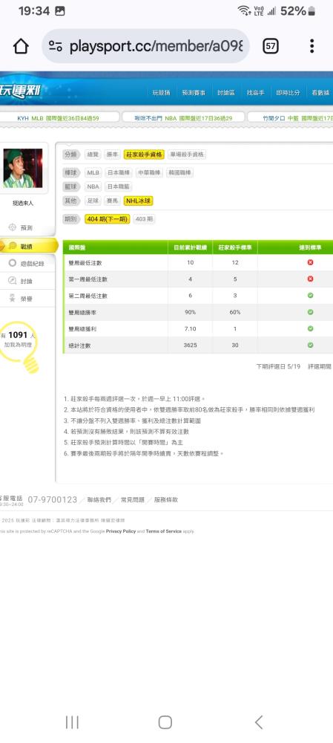Tap the site info icon in address bar
The width and height of the screenshot is (333, 743).
click(x=56, y=46)
